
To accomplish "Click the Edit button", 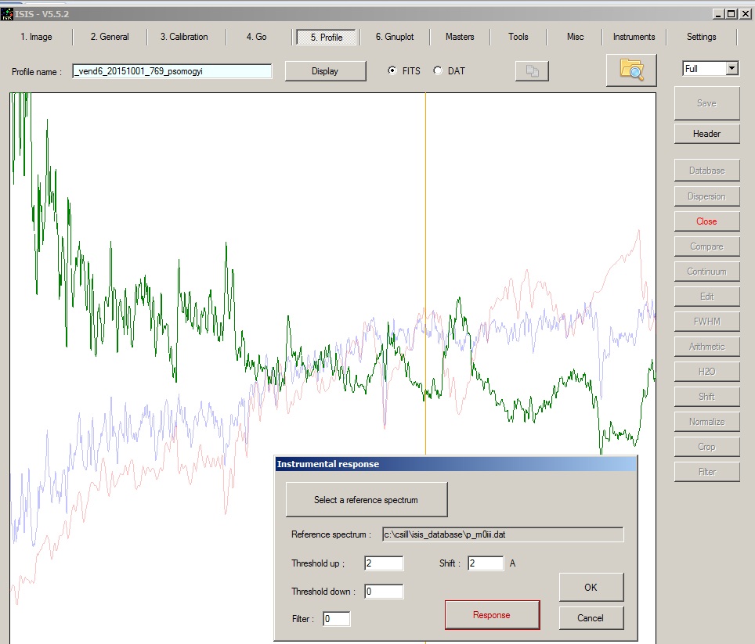I will tap(707, 297).
